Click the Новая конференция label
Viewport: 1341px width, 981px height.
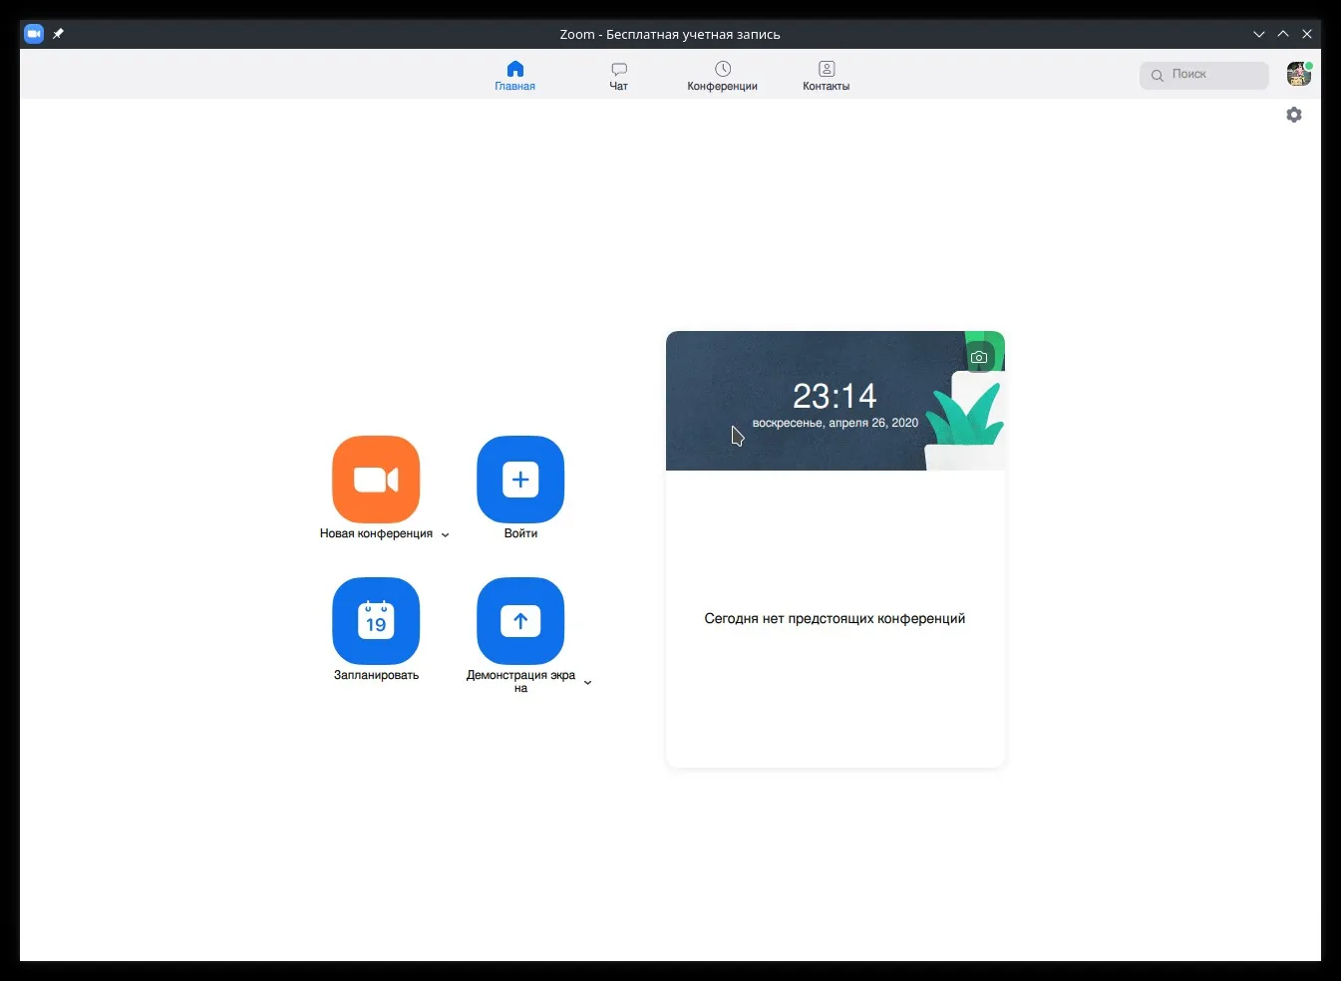click(376, 534)
